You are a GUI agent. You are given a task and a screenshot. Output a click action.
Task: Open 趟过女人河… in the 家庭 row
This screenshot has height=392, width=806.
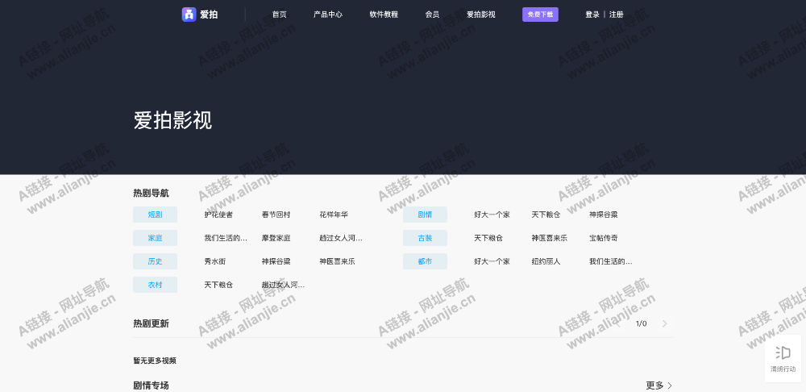click(x=341, y=238)
